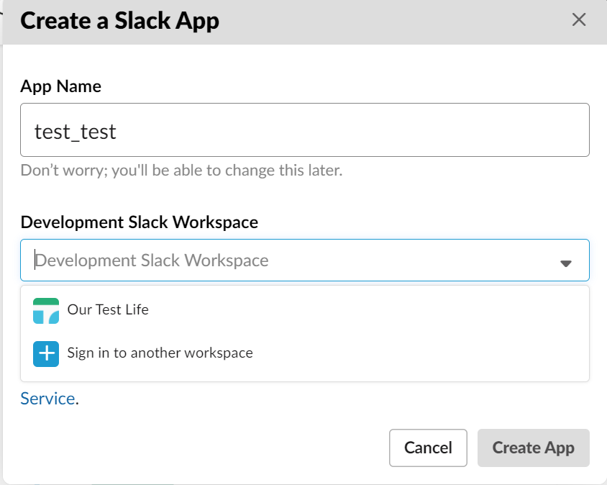Image resolution: width=607 pixels, height=485 pixels.
Task: Click the workspace dropdown arrow
Action: [x=565, y=263]
